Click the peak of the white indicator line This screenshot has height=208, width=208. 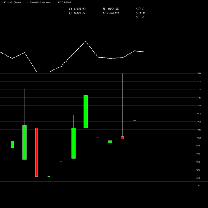tap(86, 41)
